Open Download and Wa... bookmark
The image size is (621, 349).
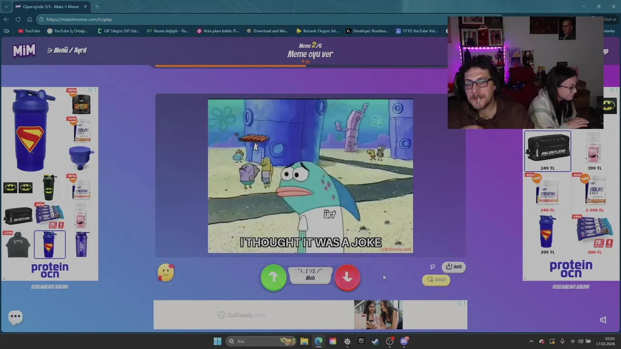pos(267,31)
